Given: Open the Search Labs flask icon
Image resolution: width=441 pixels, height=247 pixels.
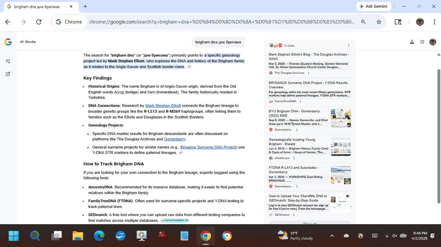Looking at the screenshot, I should [x=412, y=42].
